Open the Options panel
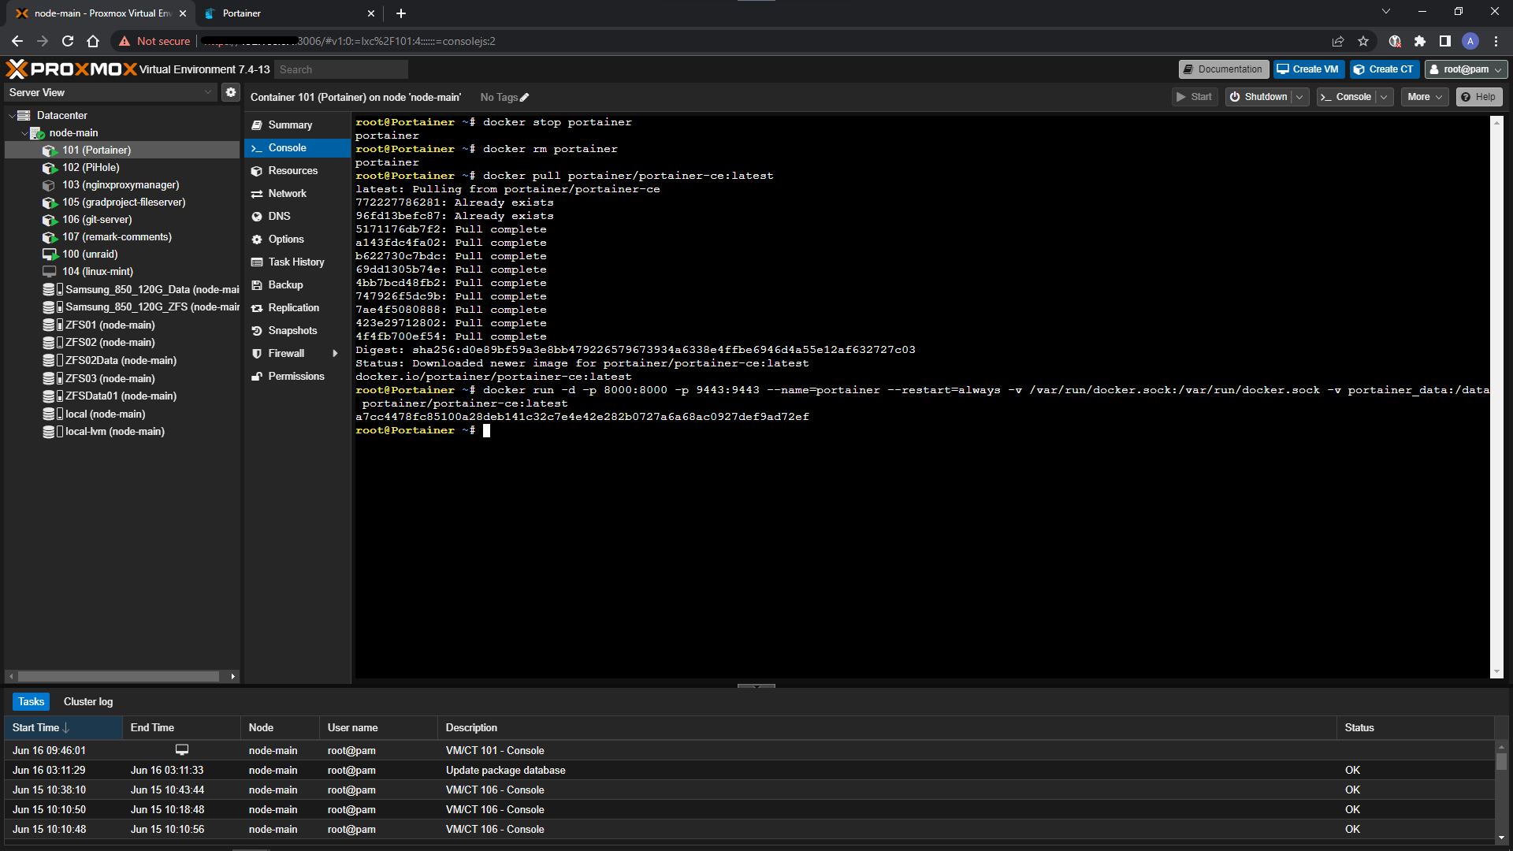The image size is (1513, 851). [297, 239]
